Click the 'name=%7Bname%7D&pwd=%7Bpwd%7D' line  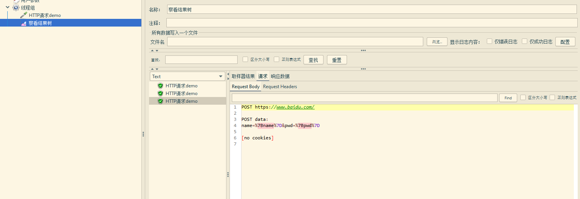[x=281, y=125]
